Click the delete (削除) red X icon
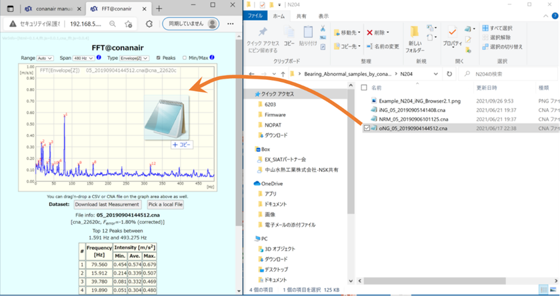560x296 pixels. coord(369,31)
